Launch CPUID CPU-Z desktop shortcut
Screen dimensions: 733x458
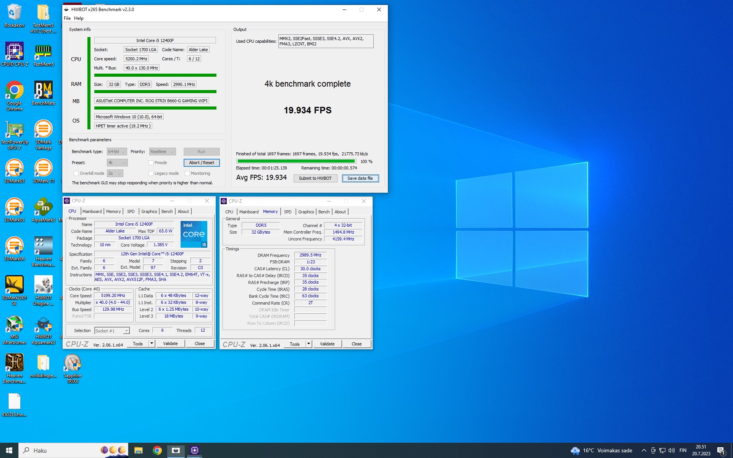(x=14, y=55)
